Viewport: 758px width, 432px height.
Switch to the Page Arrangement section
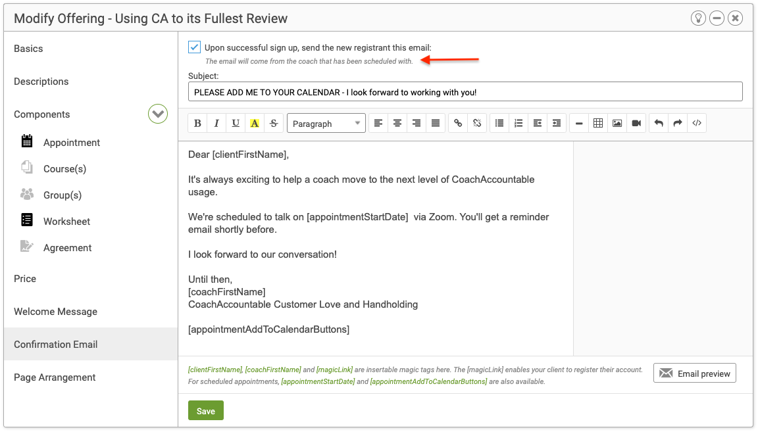click(55, 377)
